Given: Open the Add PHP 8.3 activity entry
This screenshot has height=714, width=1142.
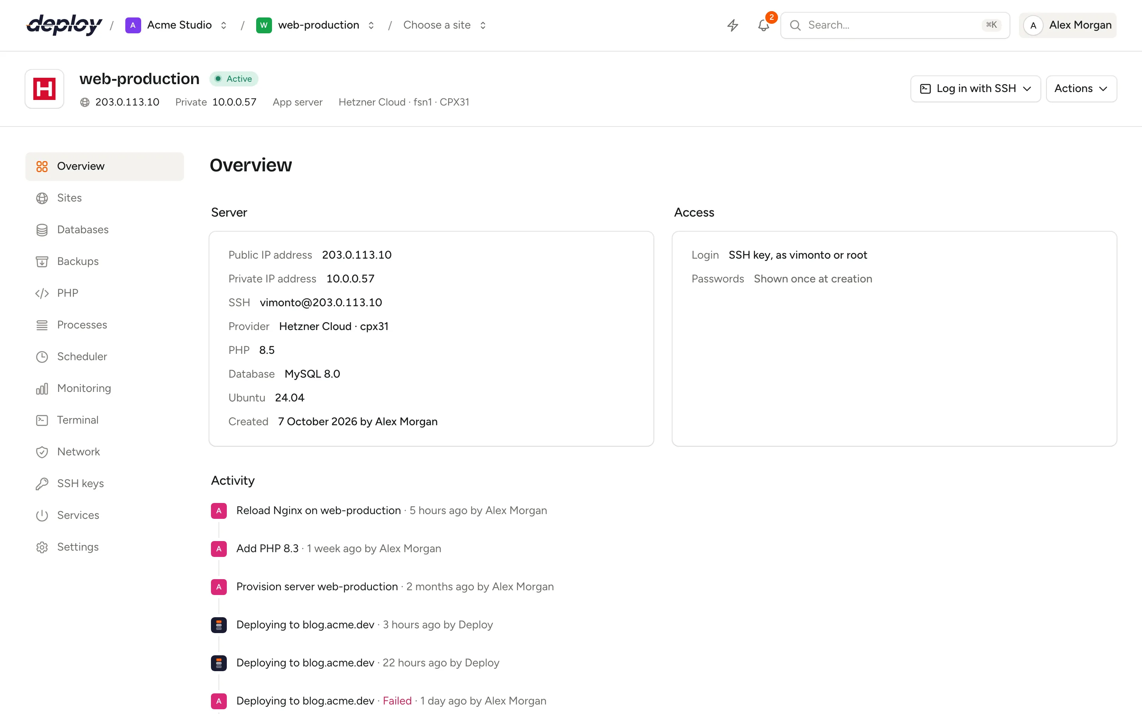Looking at the screenshot, I should tap(267, 549).
